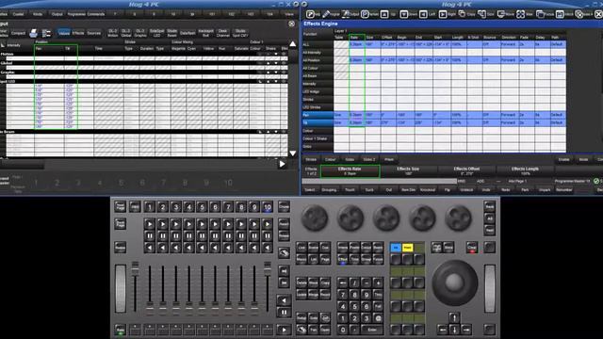
Task: Switch Output window to Sources tab
Action: coord(94,33)
